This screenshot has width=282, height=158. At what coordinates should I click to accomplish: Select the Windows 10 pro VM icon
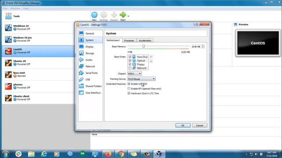8,39
